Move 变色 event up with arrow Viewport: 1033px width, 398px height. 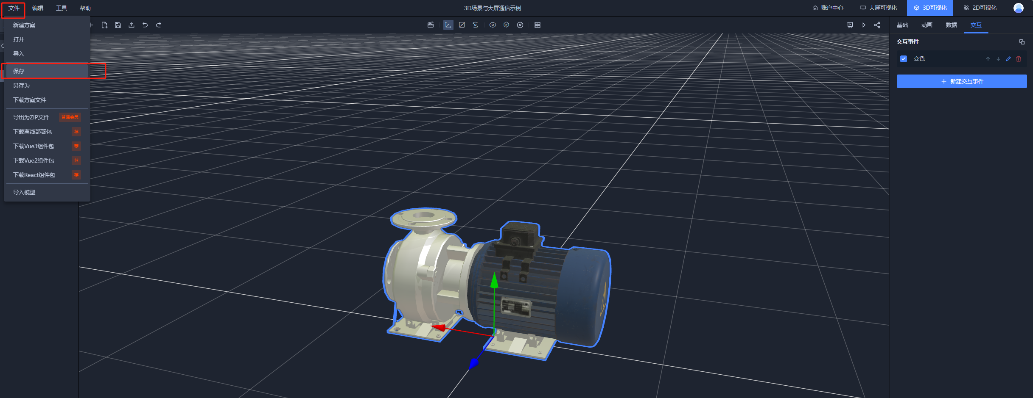(x=988, y=59)
